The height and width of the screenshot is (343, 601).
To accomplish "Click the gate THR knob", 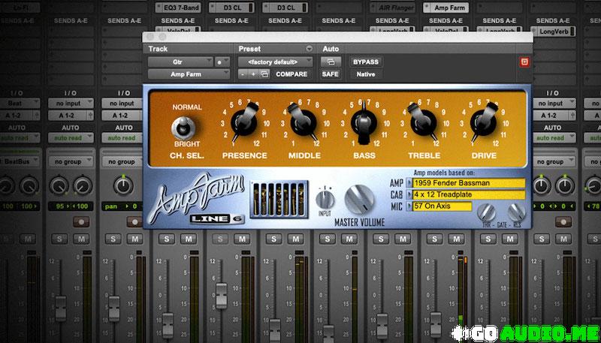I will click(486, 212).
